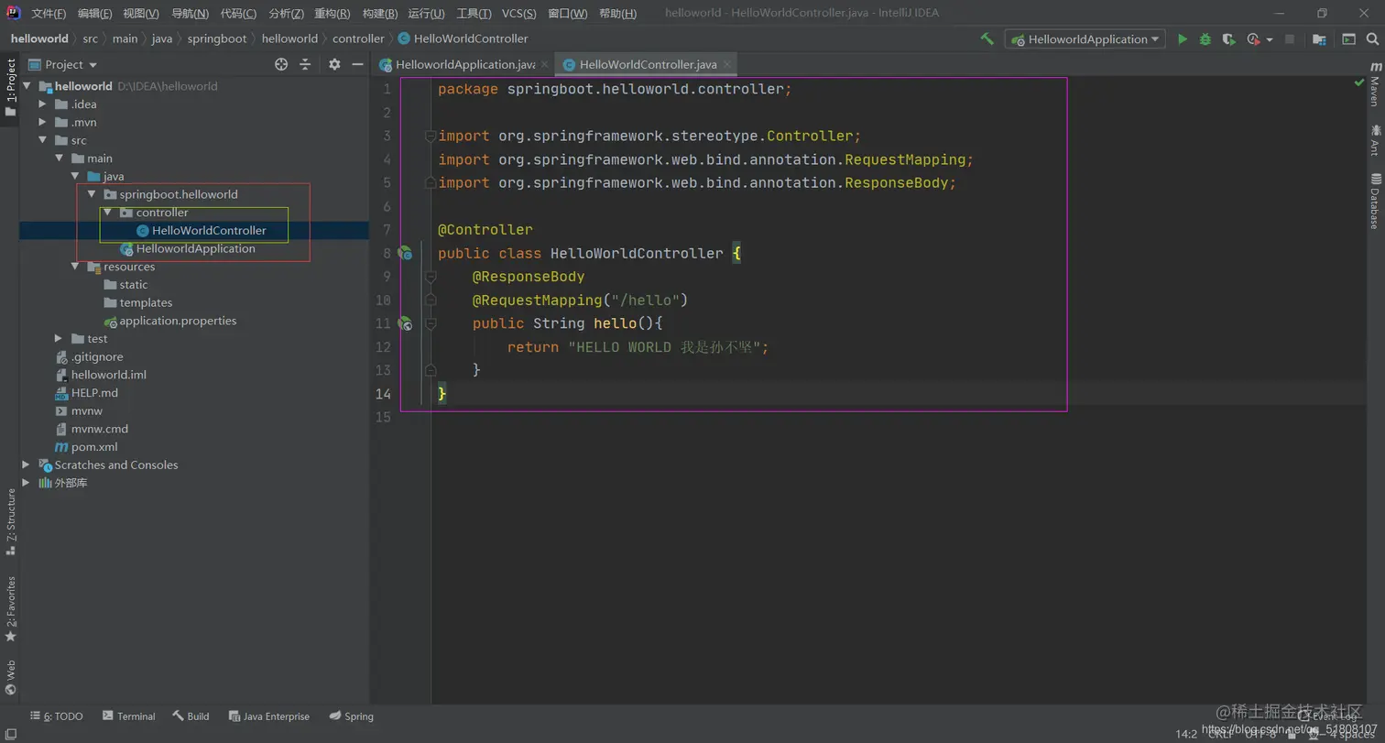Click the Search Everywhere magnifier icon

coord(1374,39)
